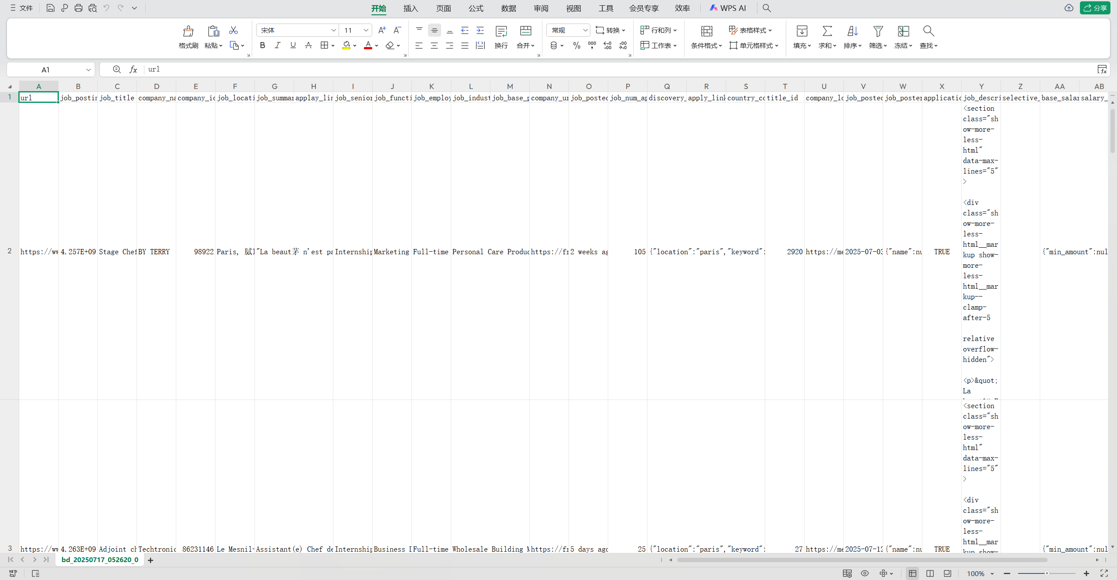Toggle bold formatting
1117x580 pixels.
pyautogui.click(x=262, y=45)
